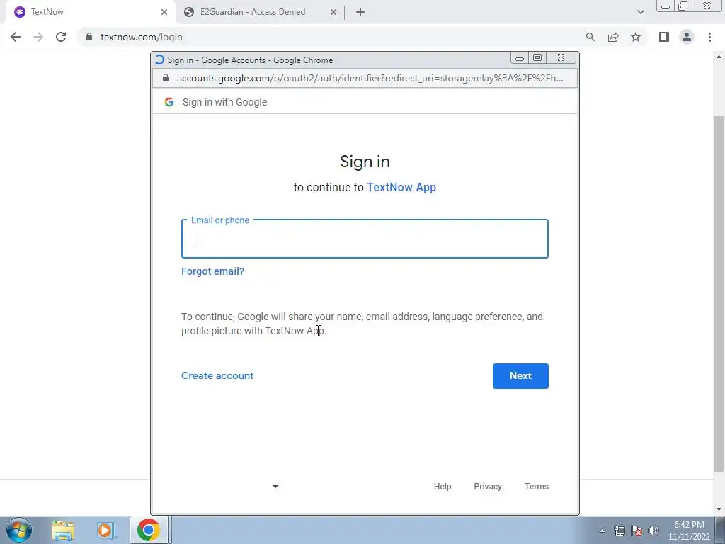Click the main page vertical scrollbar
Image resolution: width=725 pixels, height=544 pixels.
[719, 294]
